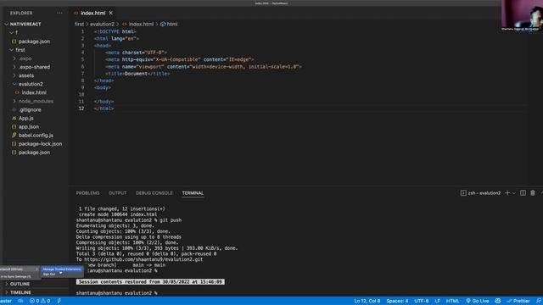The image size is (543, 305).
Task: Expand the .expo-shared folder
Action: [x=34, y=67]
